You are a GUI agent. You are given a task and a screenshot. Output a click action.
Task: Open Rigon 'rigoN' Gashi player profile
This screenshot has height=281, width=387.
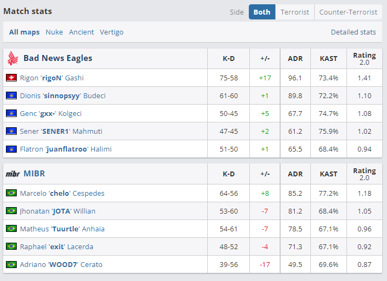pyautogui.click(x=52, y=78)
